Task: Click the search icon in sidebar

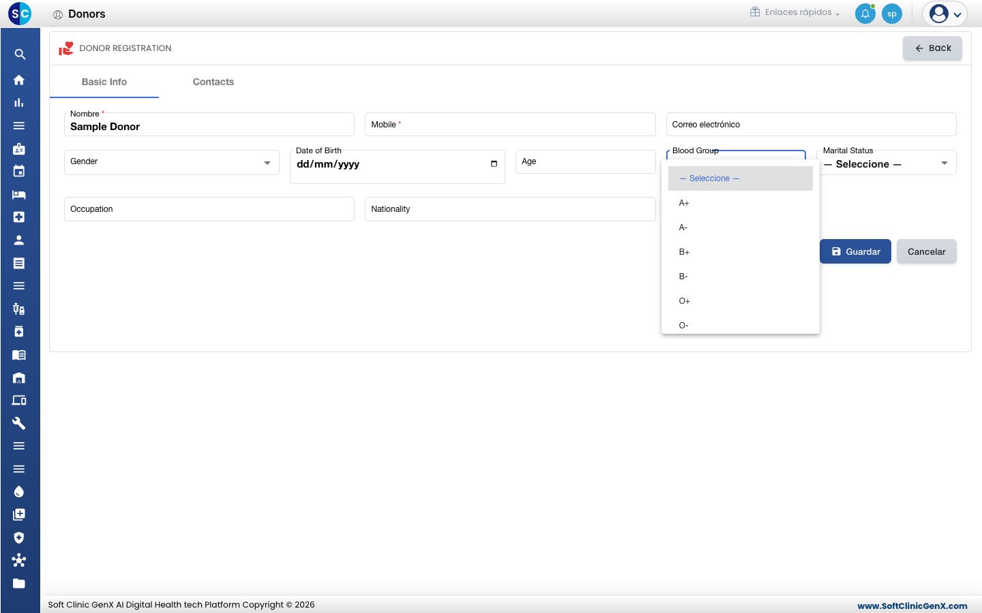Action: tap(20, 54)
